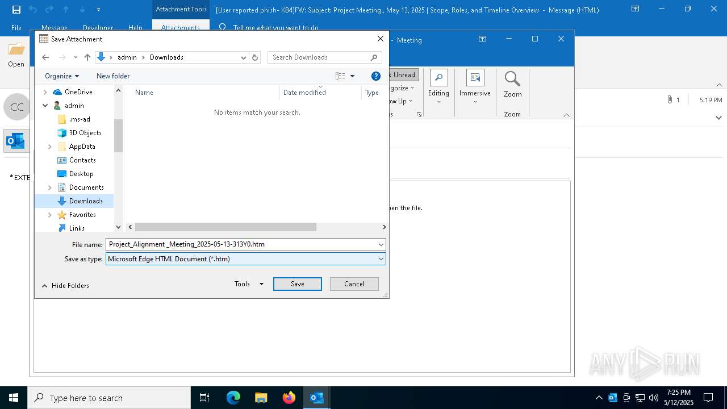727x409 pixels.
Task: Click the Undo arrow in quick access toolbar
Action: tap(33, 10)
